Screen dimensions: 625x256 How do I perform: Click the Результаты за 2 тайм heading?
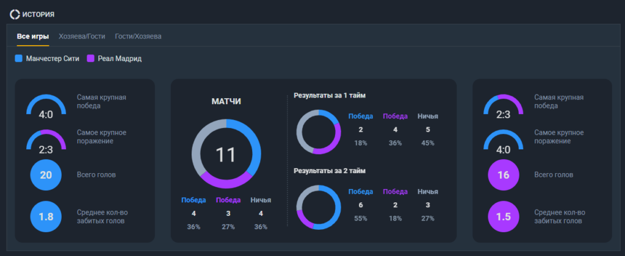point(330,171)
